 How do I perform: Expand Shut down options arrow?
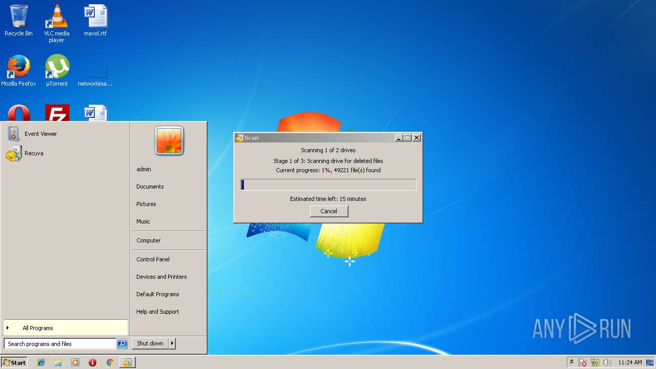pos(172,343)
